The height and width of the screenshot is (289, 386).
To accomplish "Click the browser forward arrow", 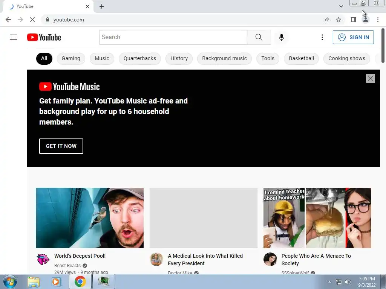I will click(20, 20).
